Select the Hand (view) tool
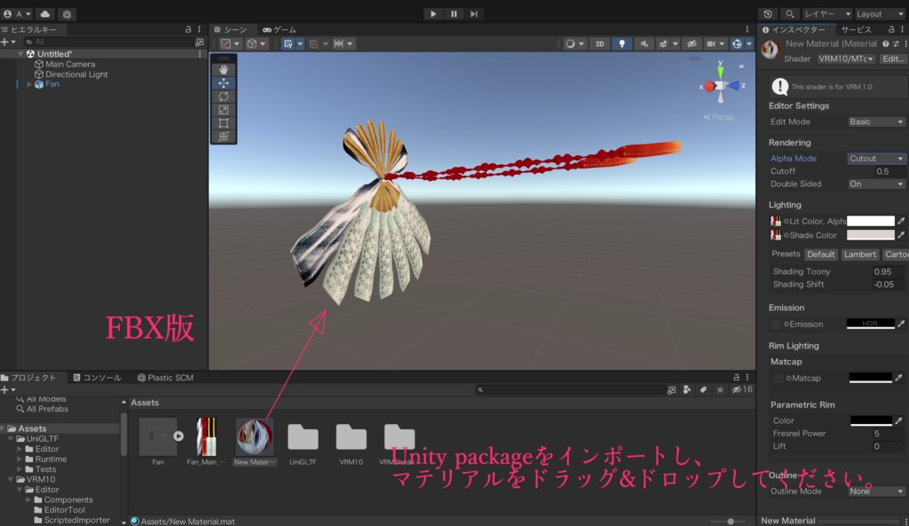This screenshot has width=909, height=526. (223, 69)
